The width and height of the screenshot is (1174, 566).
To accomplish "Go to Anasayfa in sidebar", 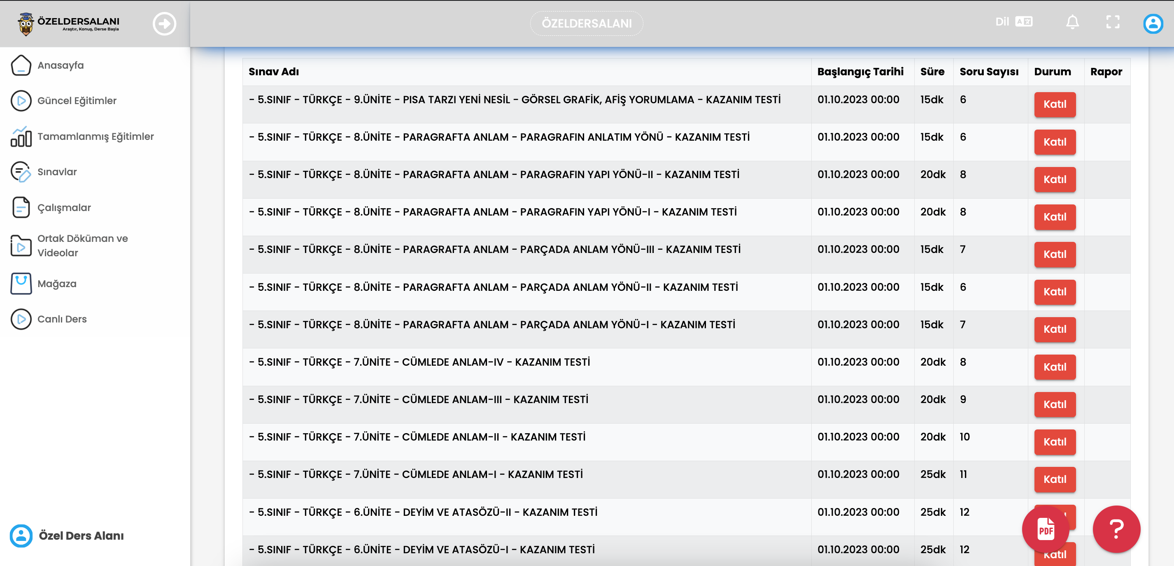I will click(60, 65).
